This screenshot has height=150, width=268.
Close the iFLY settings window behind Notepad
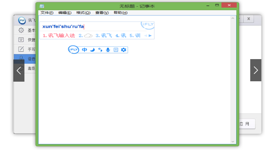[x=248, y=19]
